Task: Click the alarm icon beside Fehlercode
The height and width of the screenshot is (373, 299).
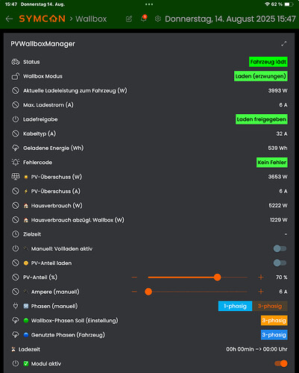Action: click(16, 163)
